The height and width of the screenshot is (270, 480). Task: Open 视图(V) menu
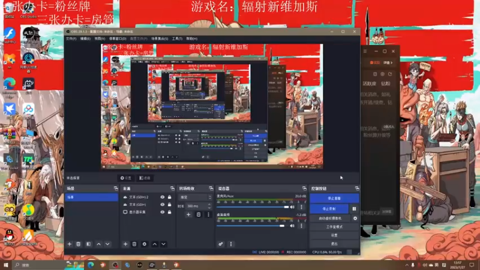[x=100, y=38]
